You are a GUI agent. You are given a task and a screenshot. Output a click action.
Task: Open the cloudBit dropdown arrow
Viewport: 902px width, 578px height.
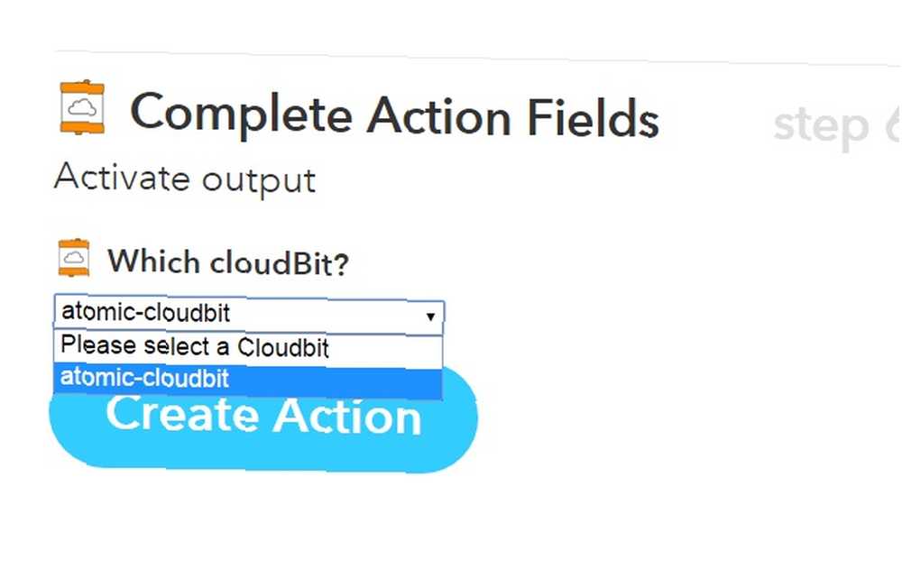point(430,317)
